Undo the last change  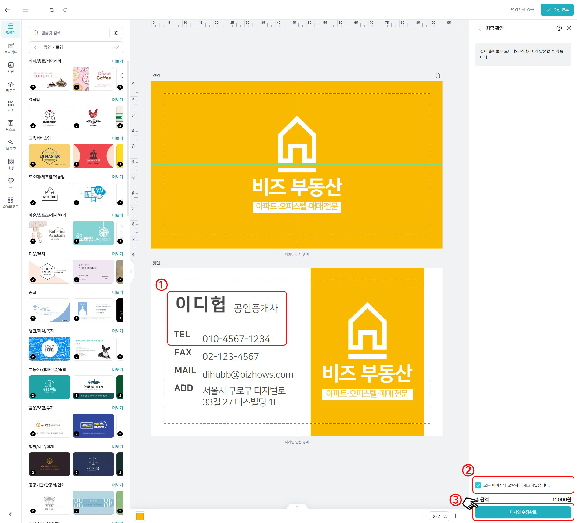tap(52, 9)
